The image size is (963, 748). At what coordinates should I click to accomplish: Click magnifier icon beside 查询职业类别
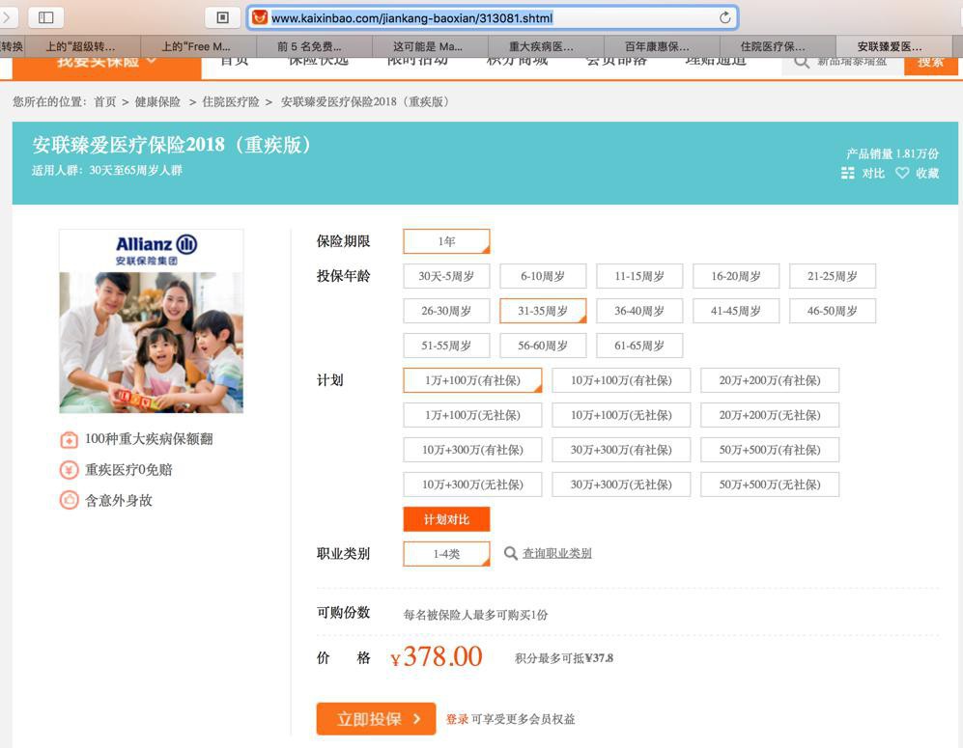click(510, 553)
